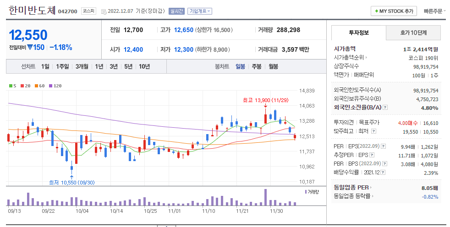Expand 동일업종 등락률 arrow link
The image size is (450, 227).
click(373, 196)
